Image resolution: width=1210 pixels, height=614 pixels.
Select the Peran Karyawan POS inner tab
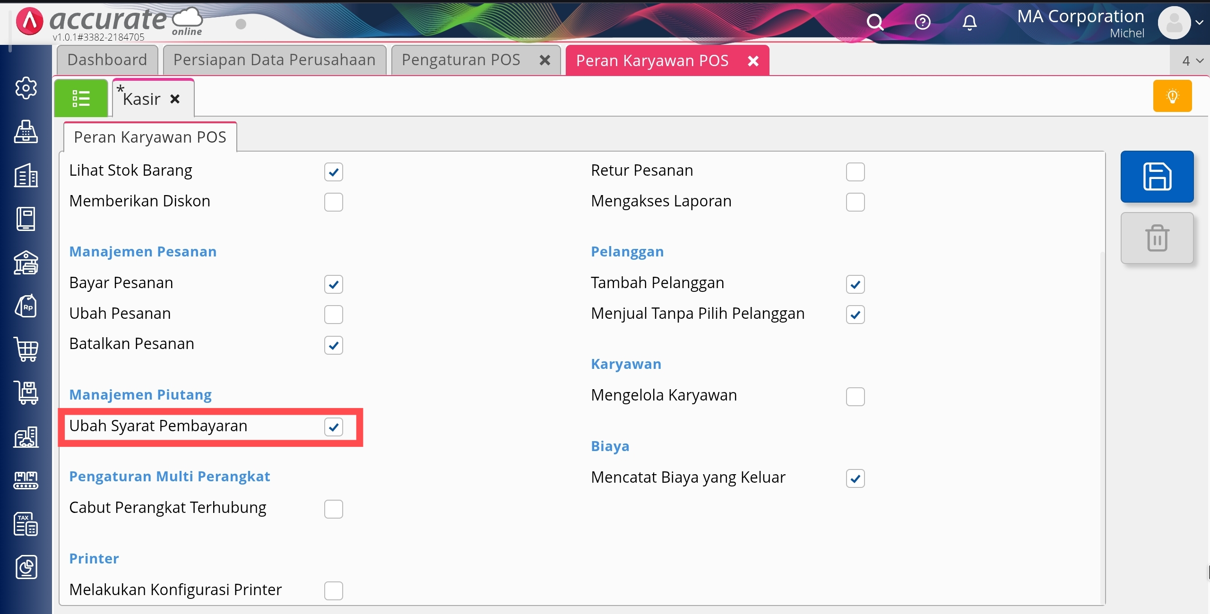click(150, 137)
